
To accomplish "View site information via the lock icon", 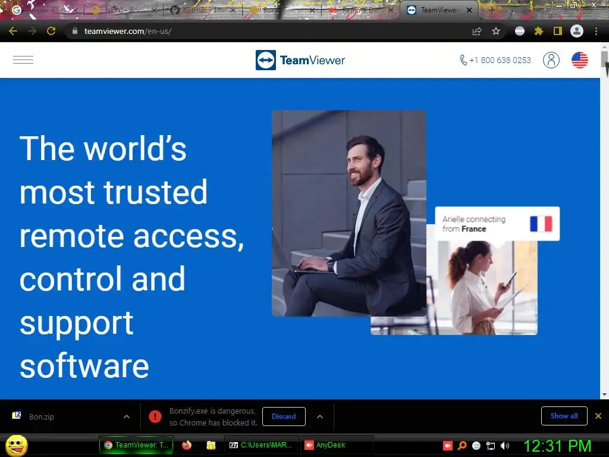I will pos(75,31).
